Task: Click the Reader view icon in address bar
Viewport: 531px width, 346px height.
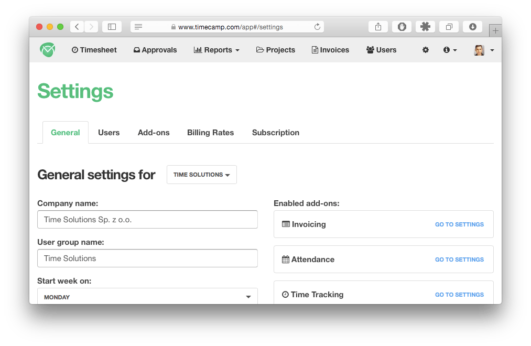Action: pyautogui.click(x=138, y=27)
